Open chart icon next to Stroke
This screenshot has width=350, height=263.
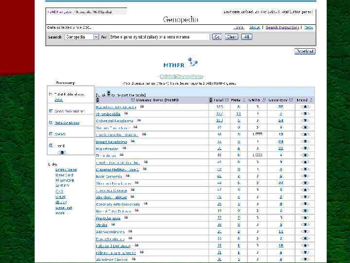pyautogui.click(x=113, y=225)
